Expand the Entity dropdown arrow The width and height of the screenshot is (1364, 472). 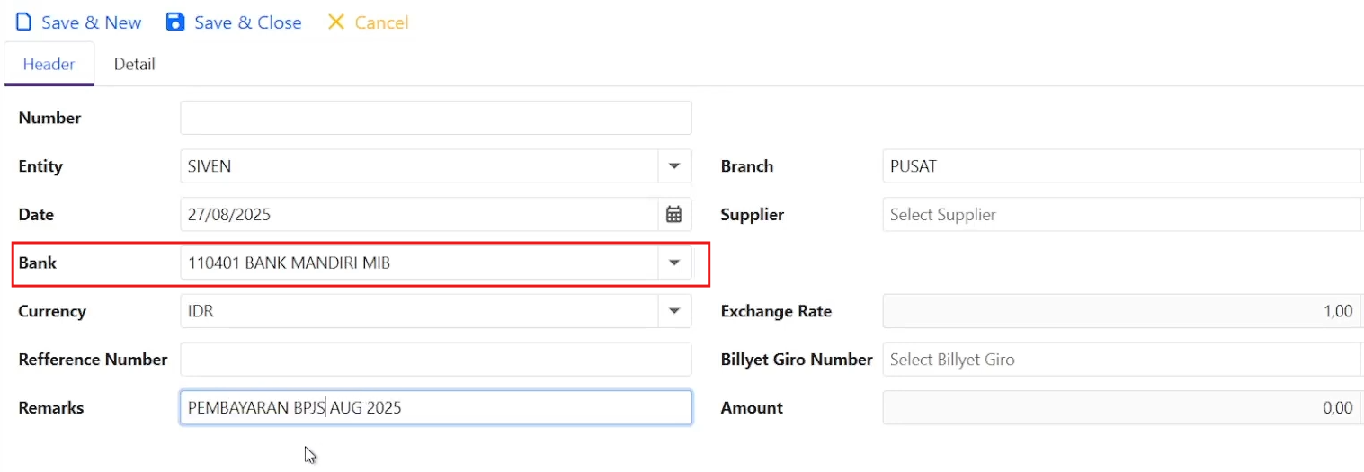674,166
